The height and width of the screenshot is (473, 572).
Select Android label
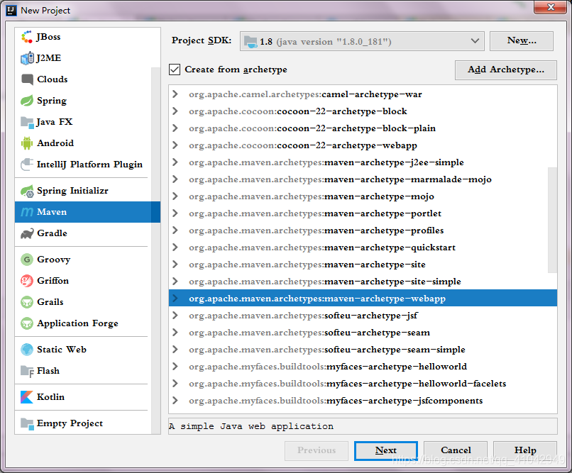(55, 143)
